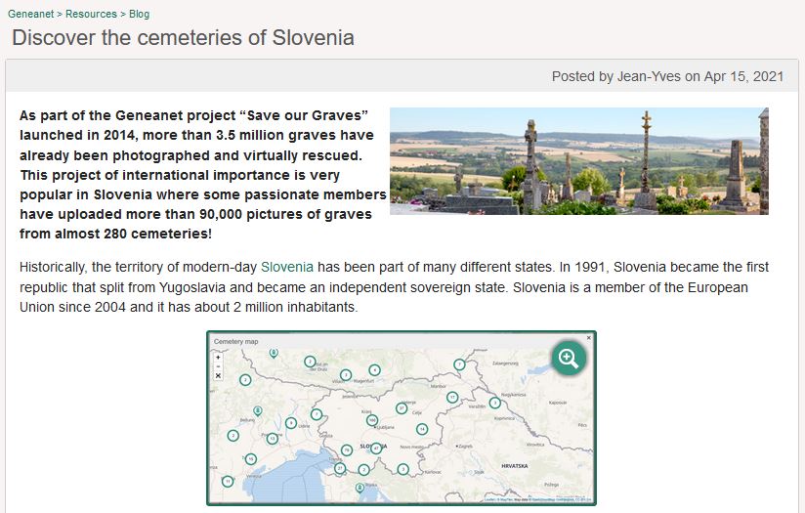Open the Blog breadcrumb link
The width and height of the screenshot is (805, 513).
click(x=139, y=14)
